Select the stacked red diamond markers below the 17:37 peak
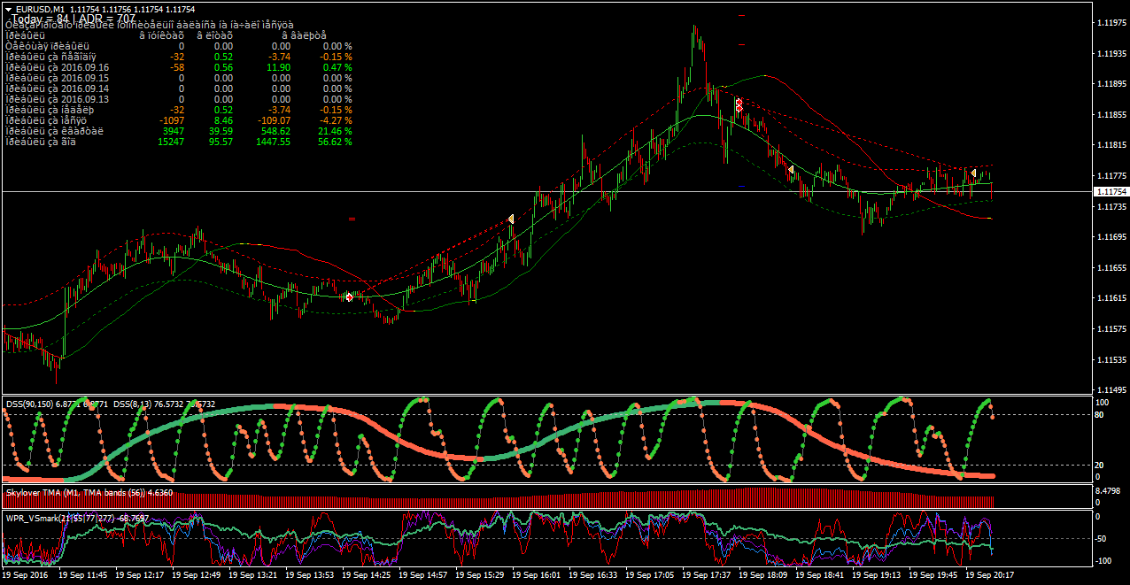 click(739, 104)
